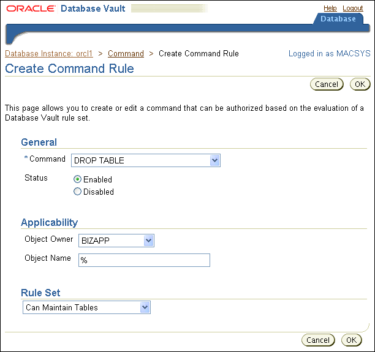
Task: Click the Create Command Rule page heading
Action: (x=69, y=68)
